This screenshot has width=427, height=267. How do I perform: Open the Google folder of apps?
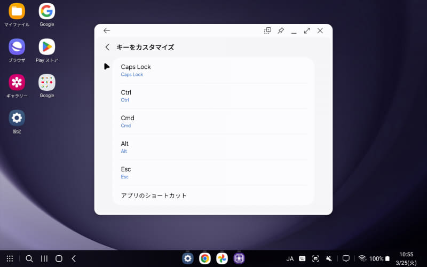pos(47,82)
